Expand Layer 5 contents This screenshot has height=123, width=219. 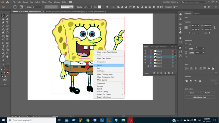pyautogui.click(x=152, y=60)
